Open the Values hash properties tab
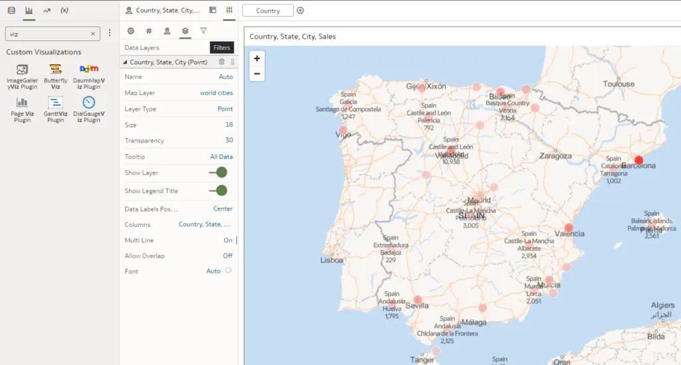The image size is (681, 365). 149,31
